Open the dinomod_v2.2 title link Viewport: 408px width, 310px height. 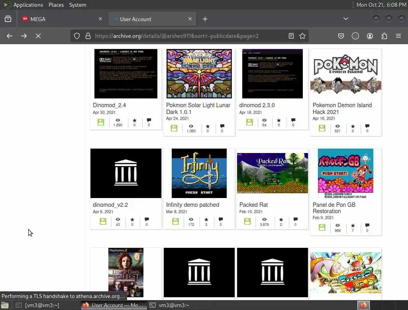coord(110,205)
